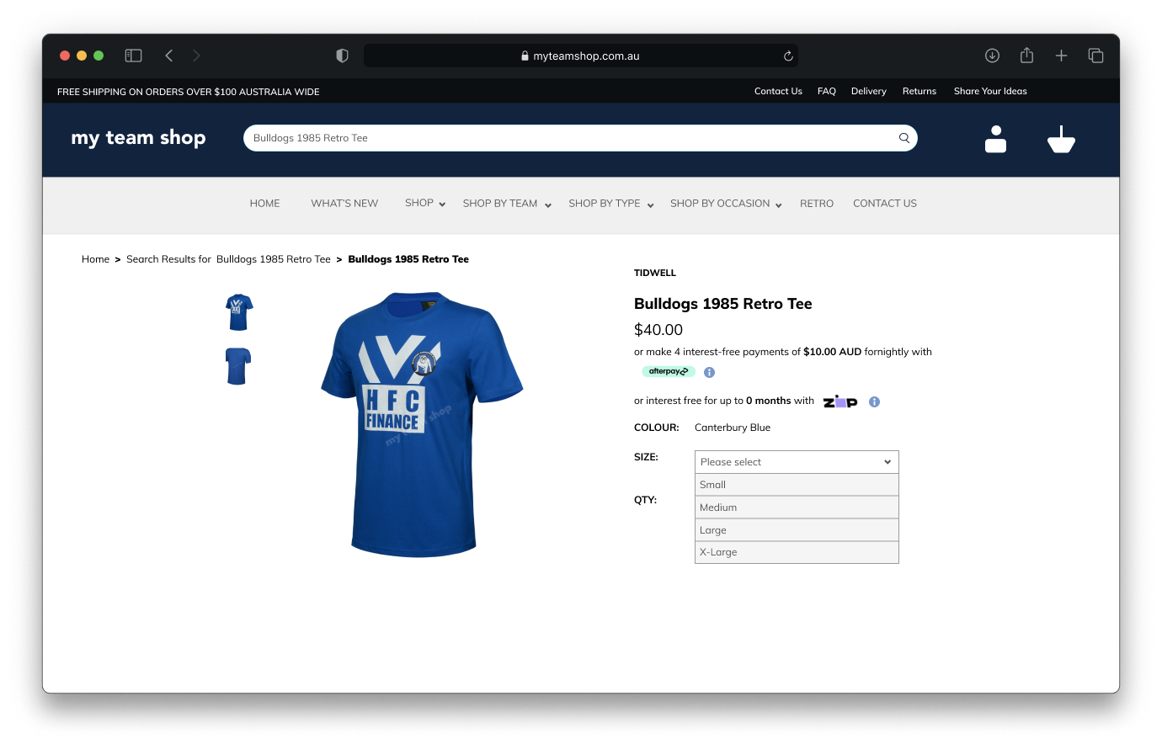Click the search magnifier icon
The image size is (1162, 744).
(904, 138)
